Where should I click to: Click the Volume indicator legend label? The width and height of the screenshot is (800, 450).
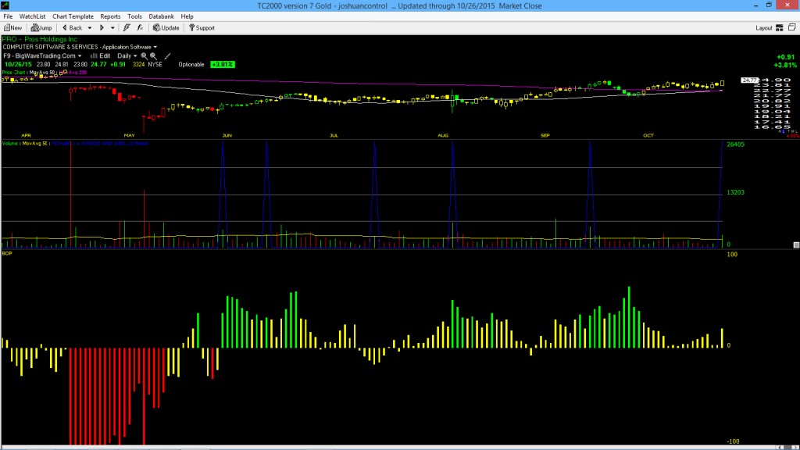pyautogui.click(x=9, y=144)
